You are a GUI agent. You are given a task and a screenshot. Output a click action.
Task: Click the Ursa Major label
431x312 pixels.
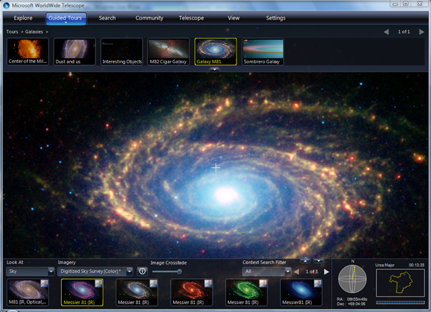[385, 265]
